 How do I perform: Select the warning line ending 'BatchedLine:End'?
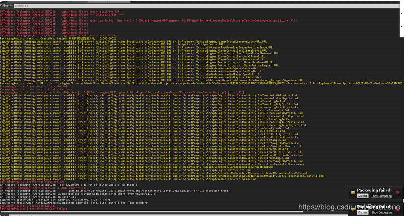(x=125, y=170)
